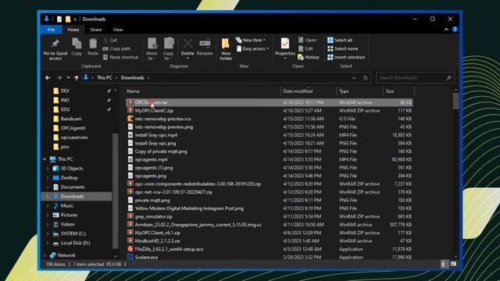
Task: Switch to large icons view in status bar
Action: click(x=453, y=264)
